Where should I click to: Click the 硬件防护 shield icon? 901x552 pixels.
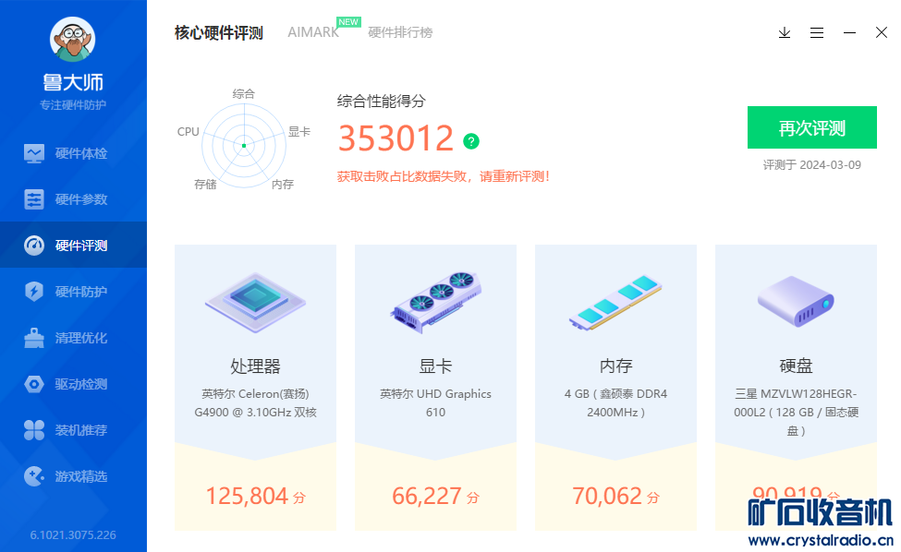click(34, 292)
